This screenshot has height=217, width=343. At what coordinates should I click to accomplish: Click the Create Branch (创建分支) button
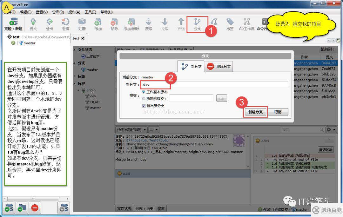point(255,112)
